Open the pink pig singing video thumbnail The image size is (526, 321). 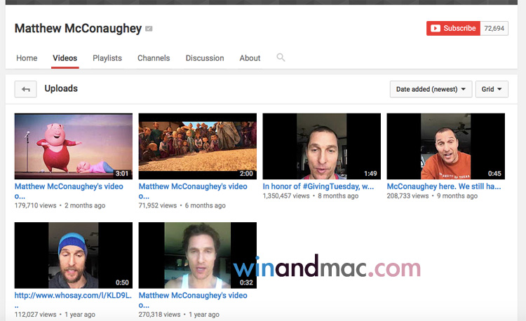tap(74, 146)
